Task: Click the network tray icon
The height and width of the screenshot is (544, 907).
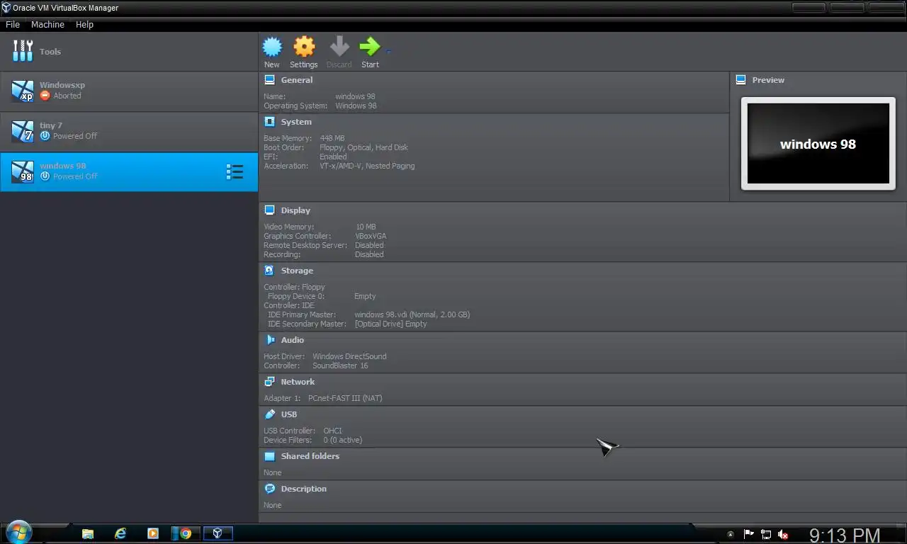Action: 766,534
